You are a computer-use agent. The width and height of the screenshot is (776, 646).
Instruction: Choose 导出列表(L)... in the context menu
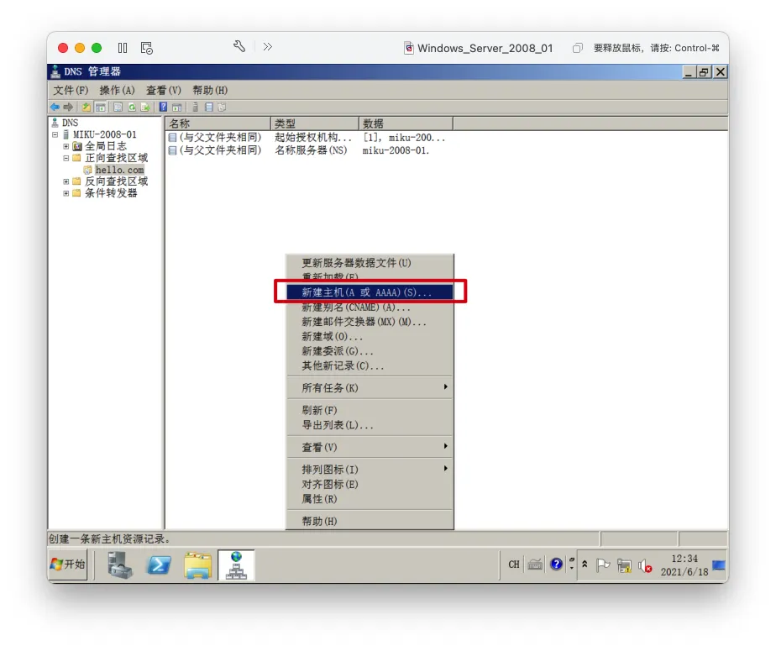click(x=370, y=425)
